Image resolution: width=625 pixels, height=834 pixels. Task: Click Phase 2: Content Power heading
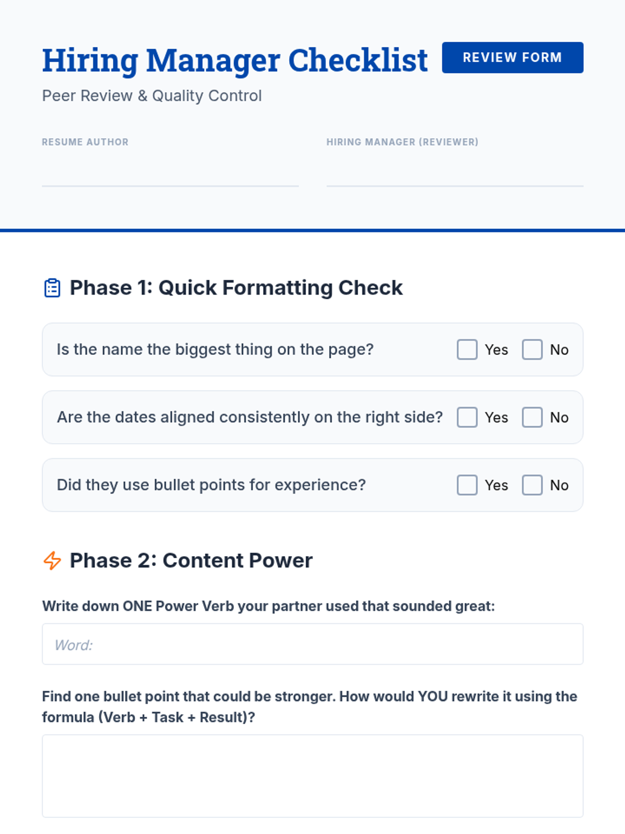tap(191, 561)
